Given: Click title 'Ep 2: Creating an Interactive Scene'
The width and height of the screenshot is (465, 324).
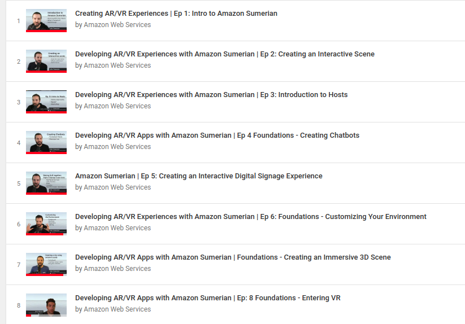Looking at the screenshot, I should coord(224,54).
